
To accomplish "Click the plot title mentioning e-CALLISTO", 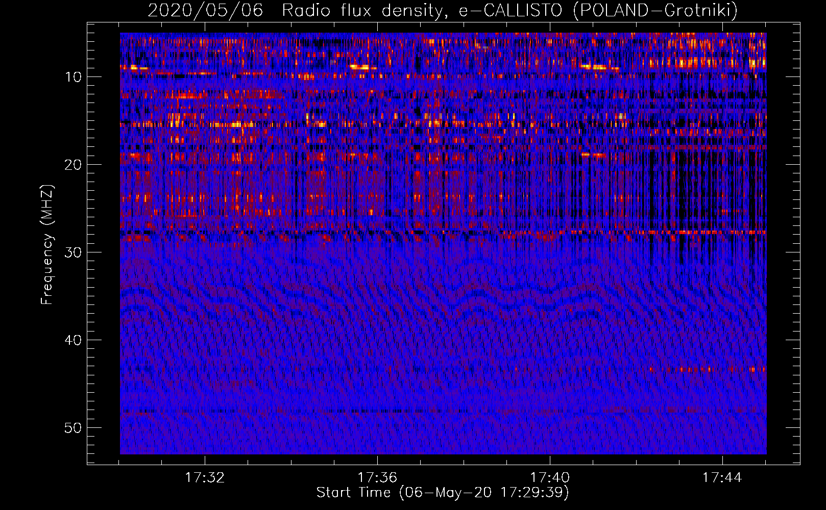I will coord(443,10).
